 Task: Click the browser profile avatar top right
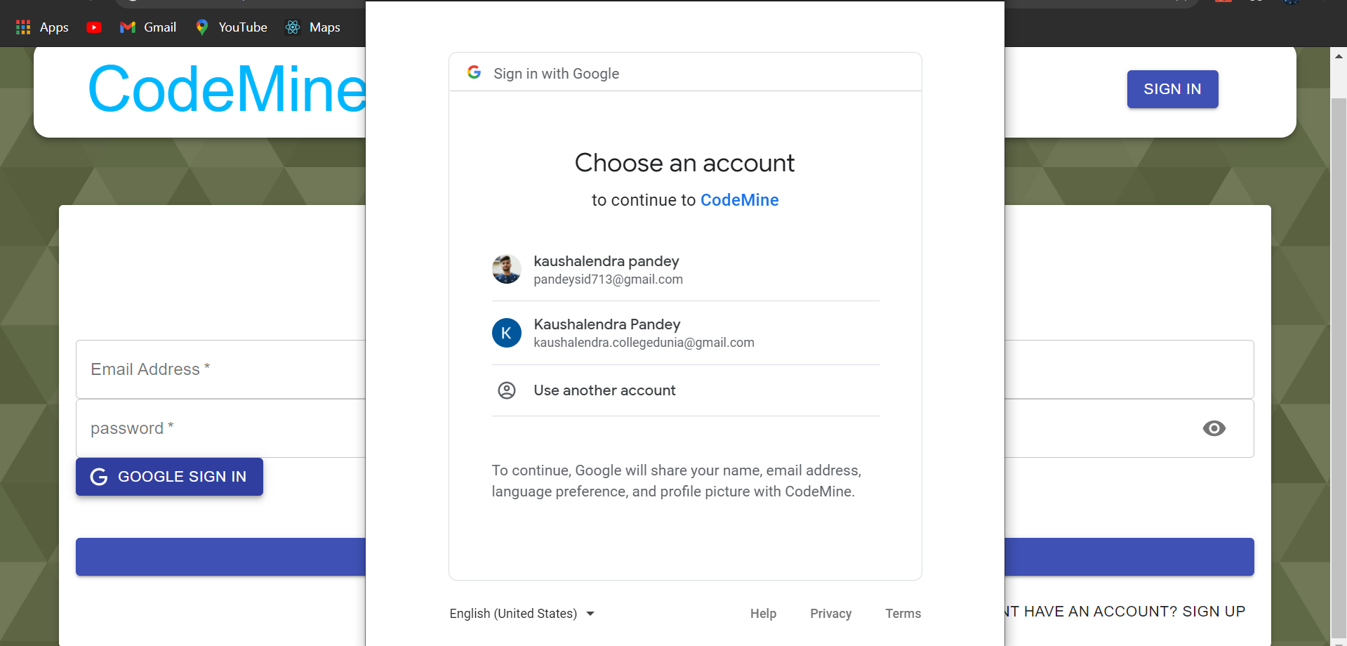[1290, 4]
